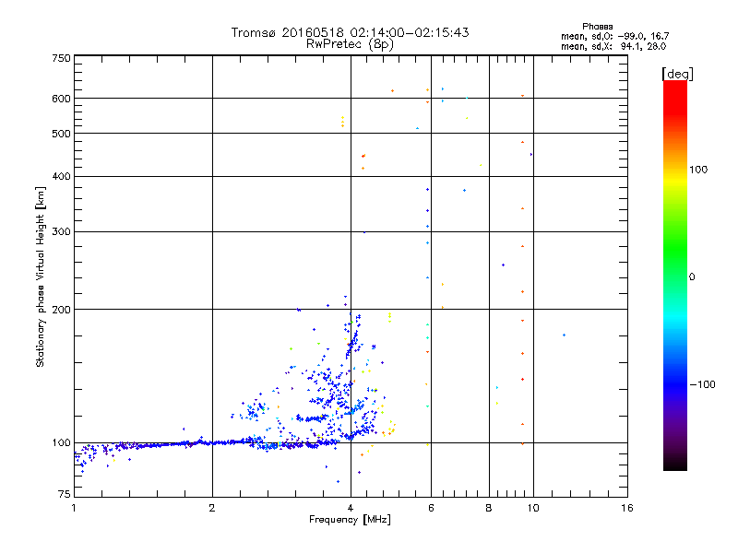Image resolution: width=738 pixels, height=553 pixels.
Task: Click the x-axis tick label '16'
Action: click(x=627, y=508)
